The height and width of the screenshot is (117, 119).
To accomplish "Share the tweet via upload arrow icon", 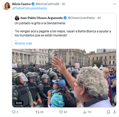I will point(114,112).
